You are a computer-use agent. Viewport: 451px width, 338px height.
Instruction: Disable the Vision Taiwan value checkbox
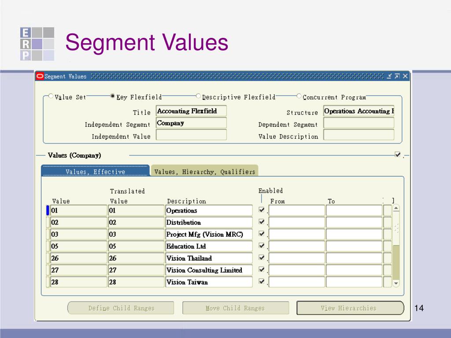[x=262, y=281]
